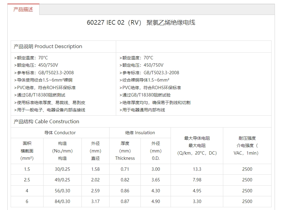Select the 用于电器通用内部布线 line
Viewport: 281px width, 210px height.
tap(142, 110)
